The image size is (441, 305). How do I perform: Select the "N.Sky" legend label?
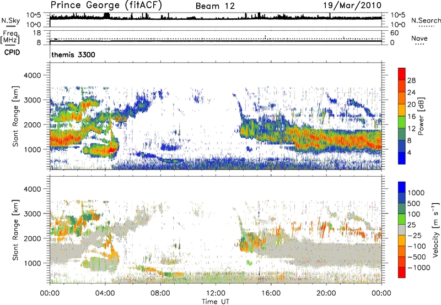[x=10, y=20]
